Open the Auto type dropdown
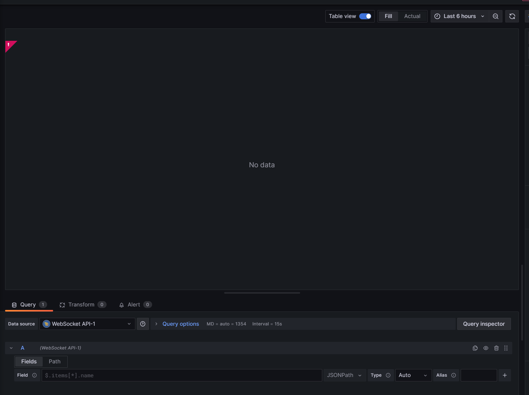This screenshot has width=529, height=395. [x=413, y=375]
